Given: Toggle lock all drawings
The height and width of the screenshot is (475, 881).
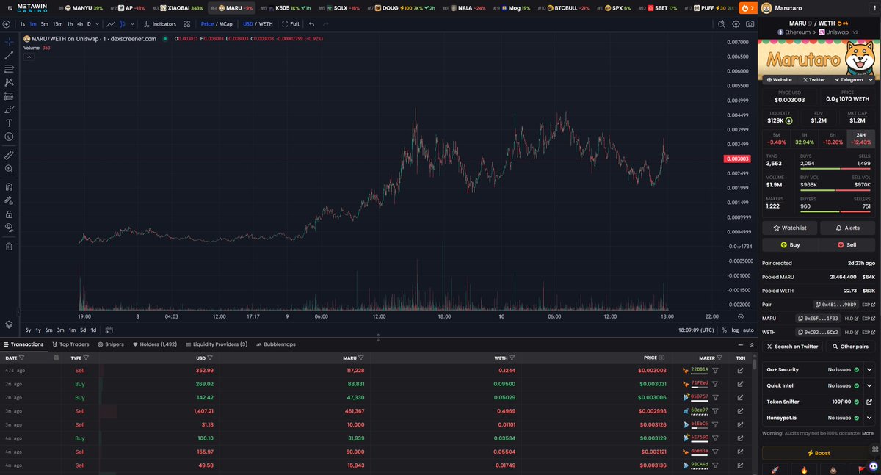Looking at the screenshot, I should (9, 214).
